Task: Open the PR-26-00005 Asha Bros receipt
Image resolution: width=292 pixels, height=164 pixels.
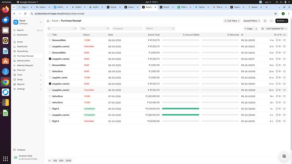Action: pos(58,96)
